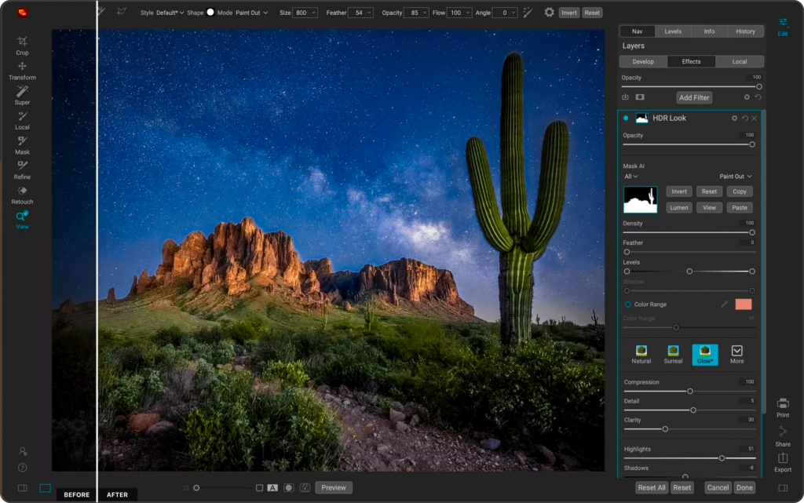This screenshot has height=503, width=804.
Task: Switch to the Local tab
Action: (x=739, y=61)
